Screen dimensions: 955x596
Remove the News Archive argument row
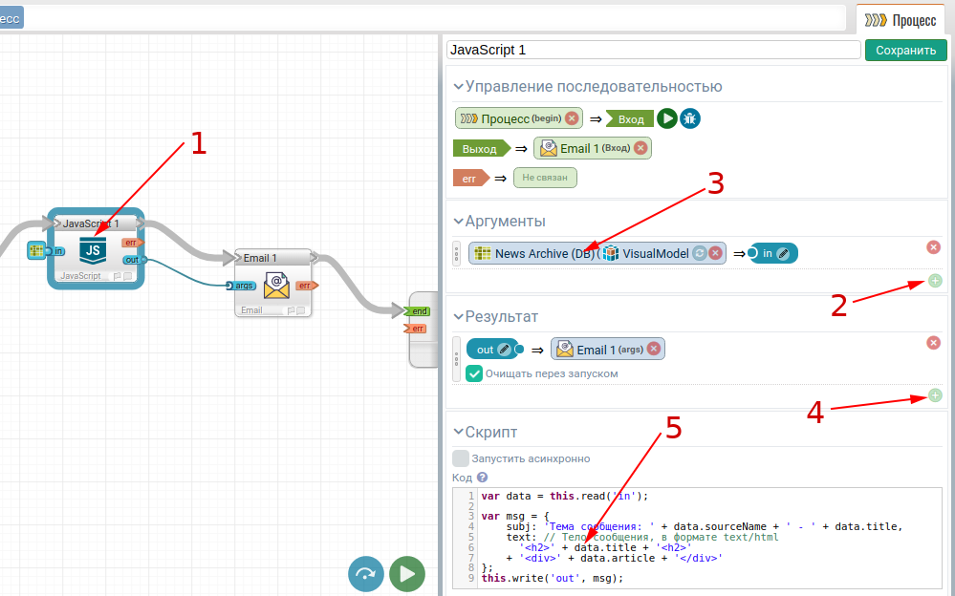934,247
